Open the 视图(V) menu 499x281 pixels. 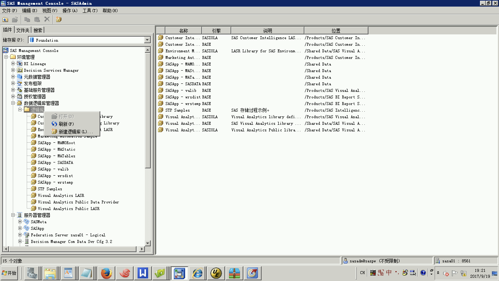coord(50,11)
